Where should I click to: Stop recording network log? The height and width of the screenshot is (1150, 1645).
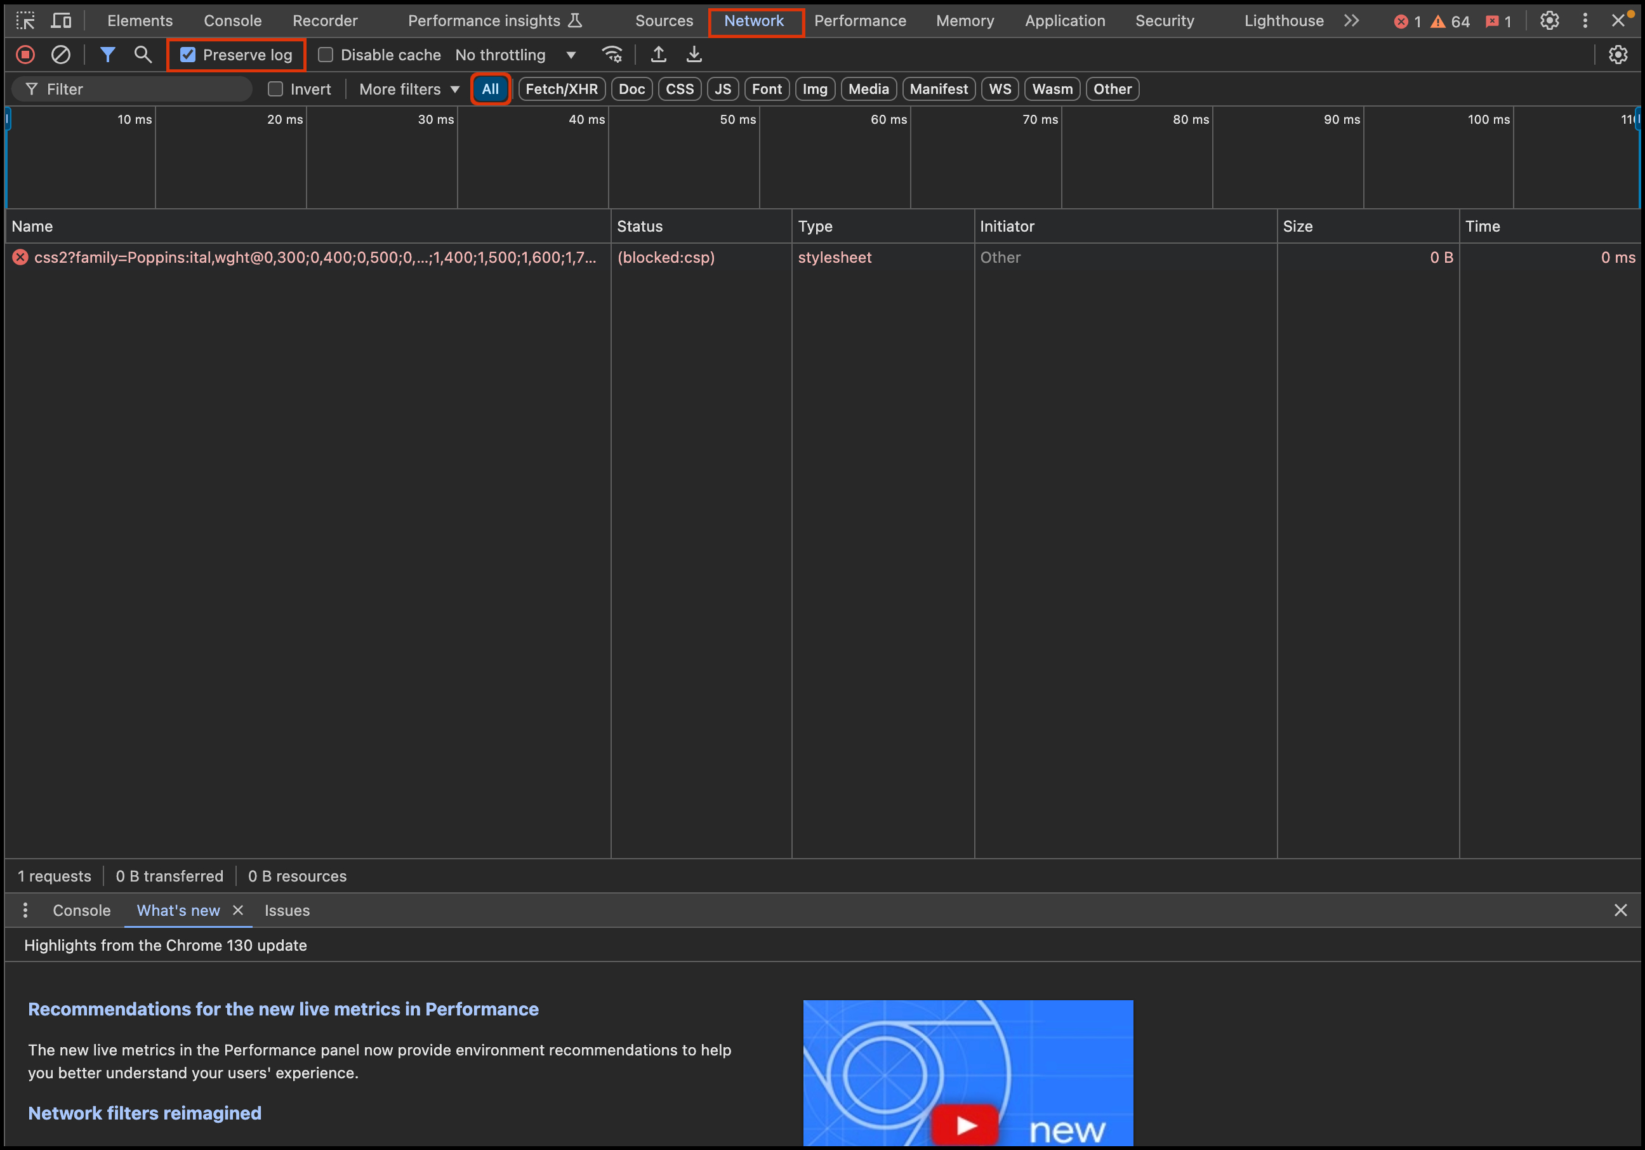pos(26,55)
